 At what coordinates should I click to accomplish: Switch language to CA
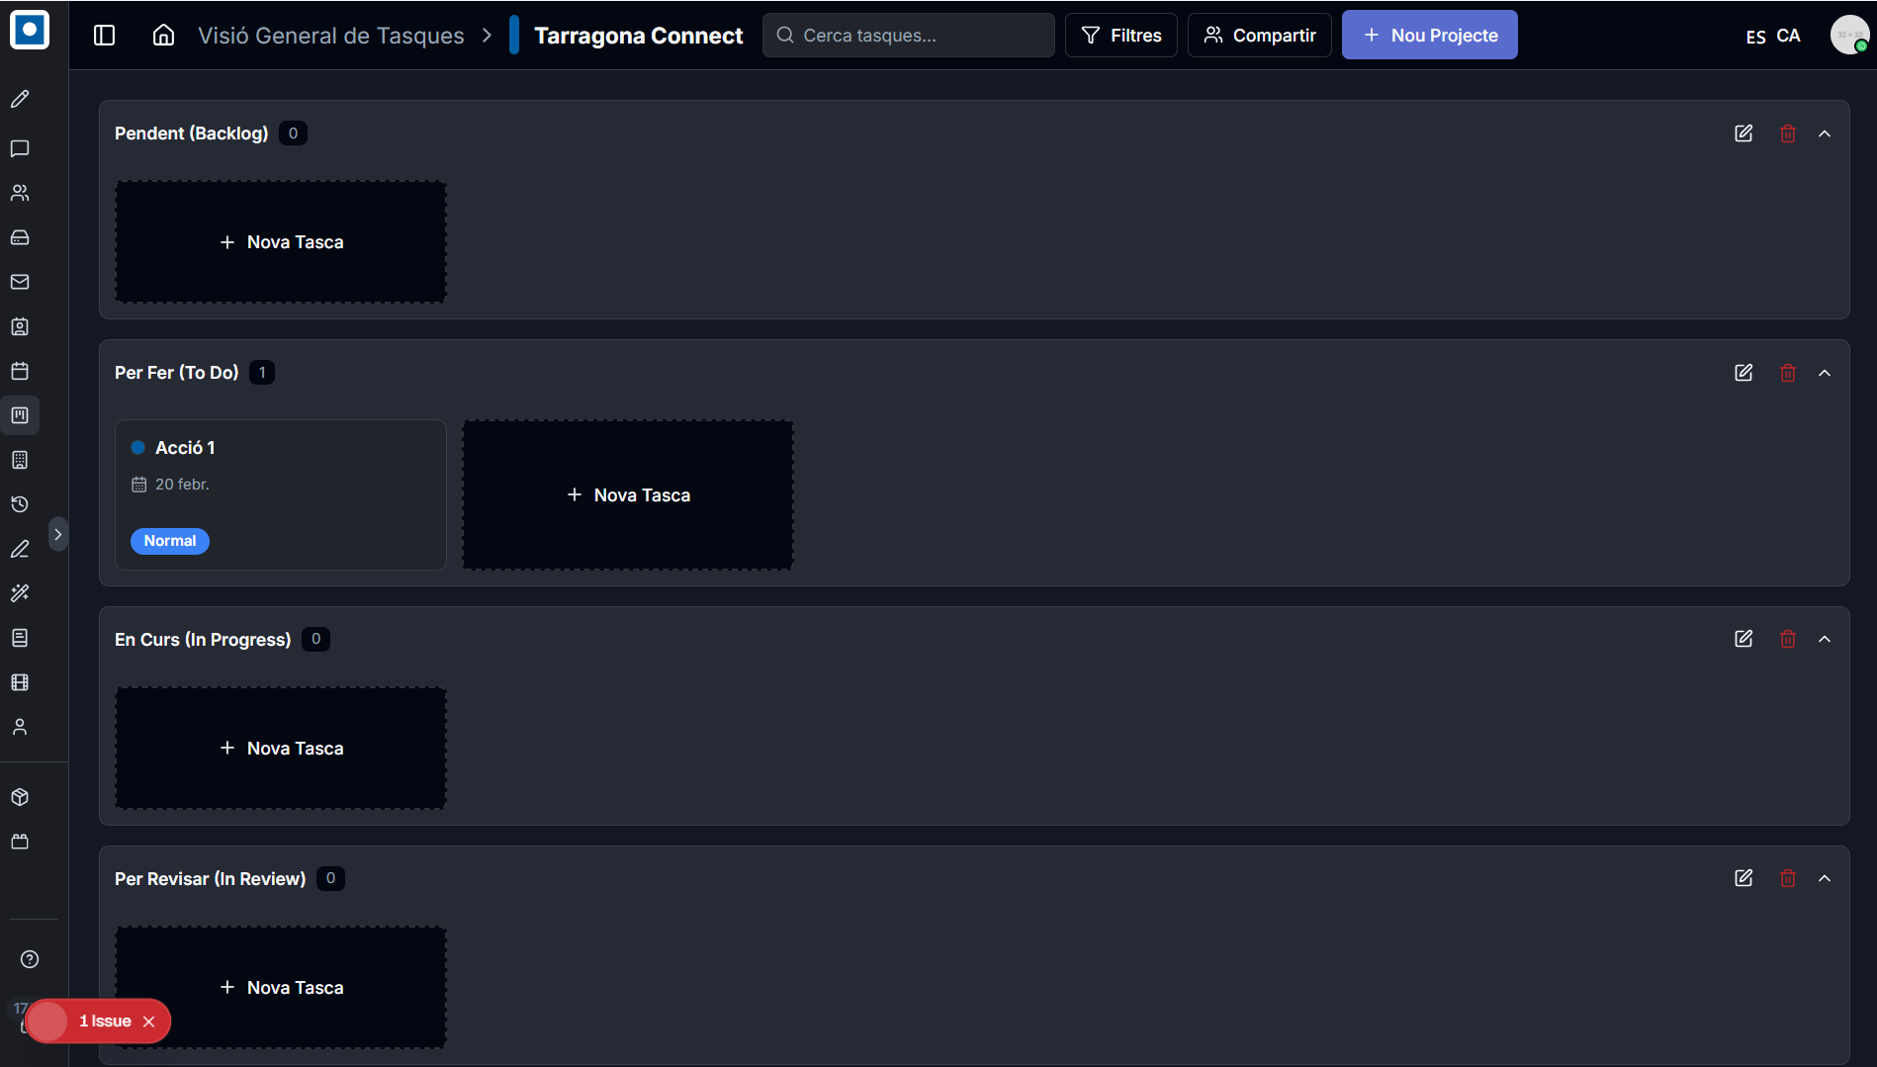click(x=1788, y=36)
